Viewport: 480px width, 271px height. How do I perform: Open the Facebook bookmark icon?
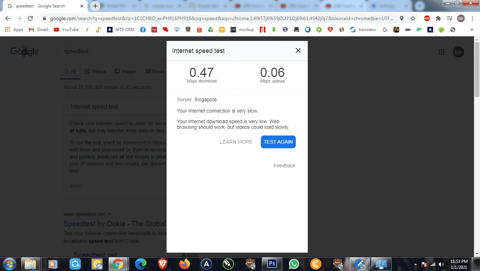[x=143, y=30]
